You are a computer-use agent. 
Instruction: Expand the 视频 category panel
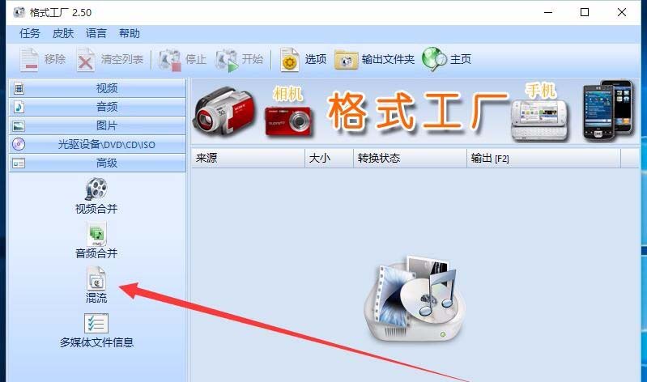point(97,88)
